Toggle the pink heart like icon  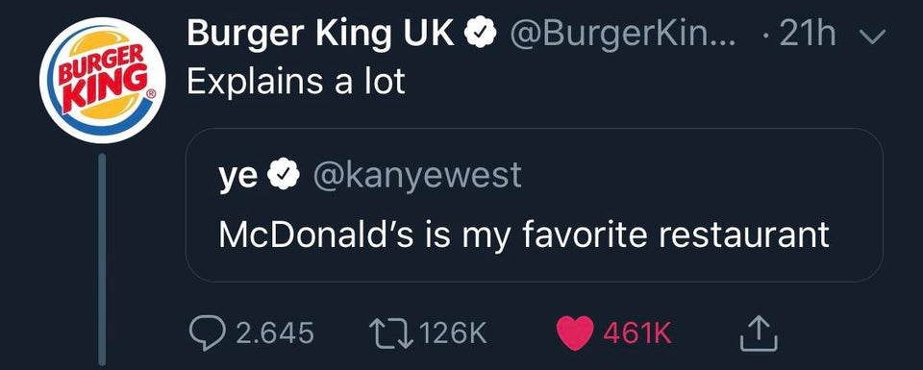pyautogui.click(x=575, y=333)
